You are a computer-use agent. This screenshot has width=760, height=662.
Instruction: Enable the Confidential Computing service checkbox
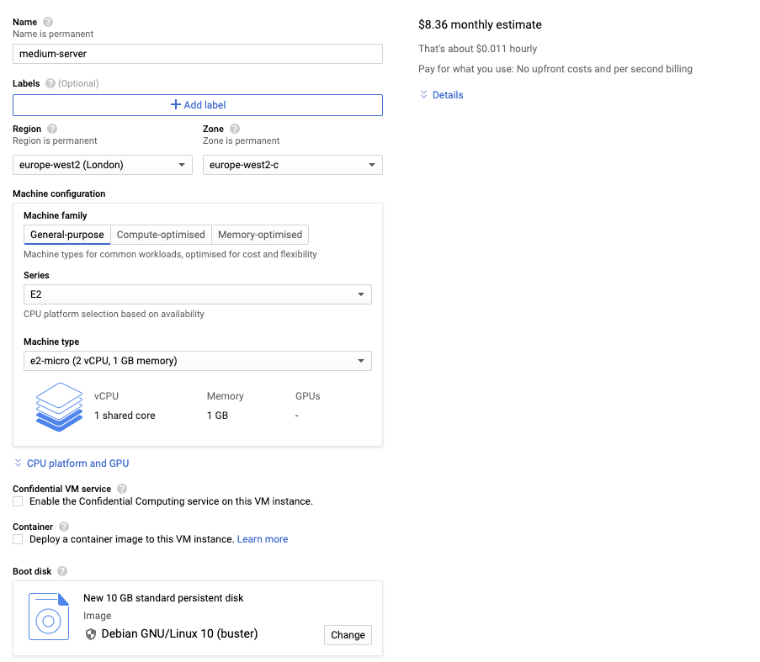(x=18, y=500)
